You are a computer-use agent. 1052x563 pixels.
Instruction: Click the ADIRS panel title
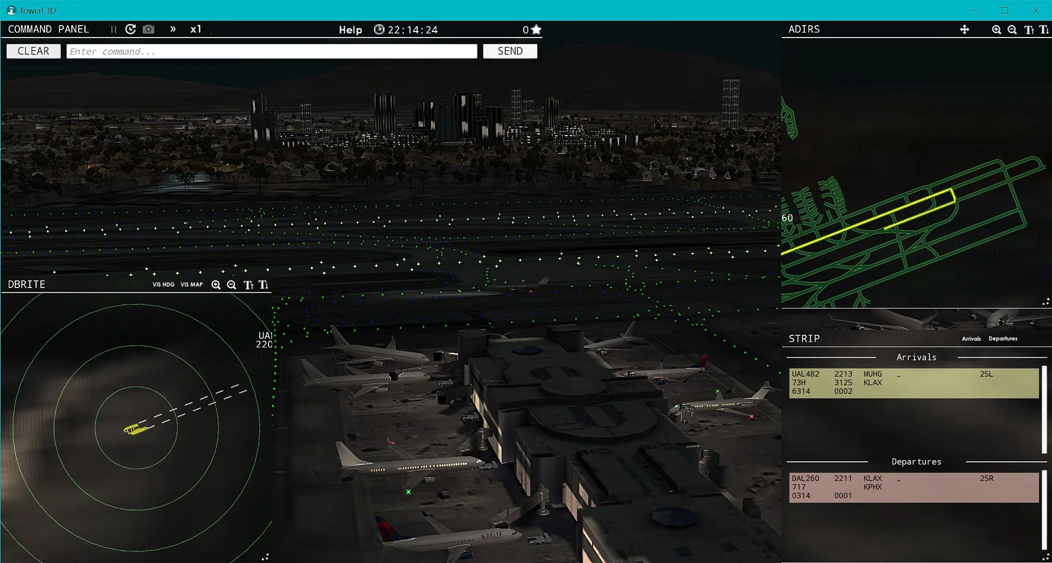804,29
